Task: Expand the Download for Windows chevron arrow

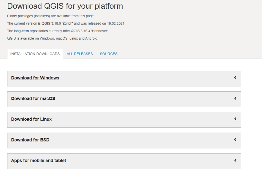Action: point(235,78)
